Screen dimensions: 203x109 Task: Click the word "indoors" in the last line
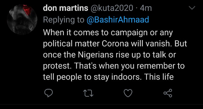[126, 77]
